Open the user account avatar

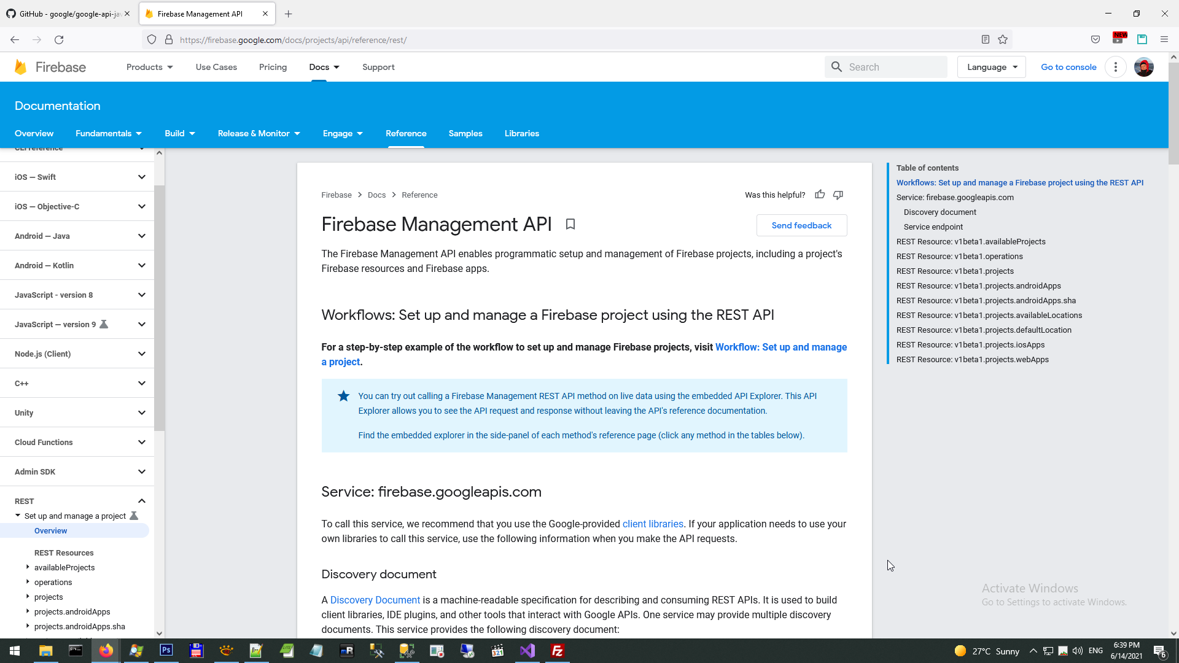[x=1143, y=67]
